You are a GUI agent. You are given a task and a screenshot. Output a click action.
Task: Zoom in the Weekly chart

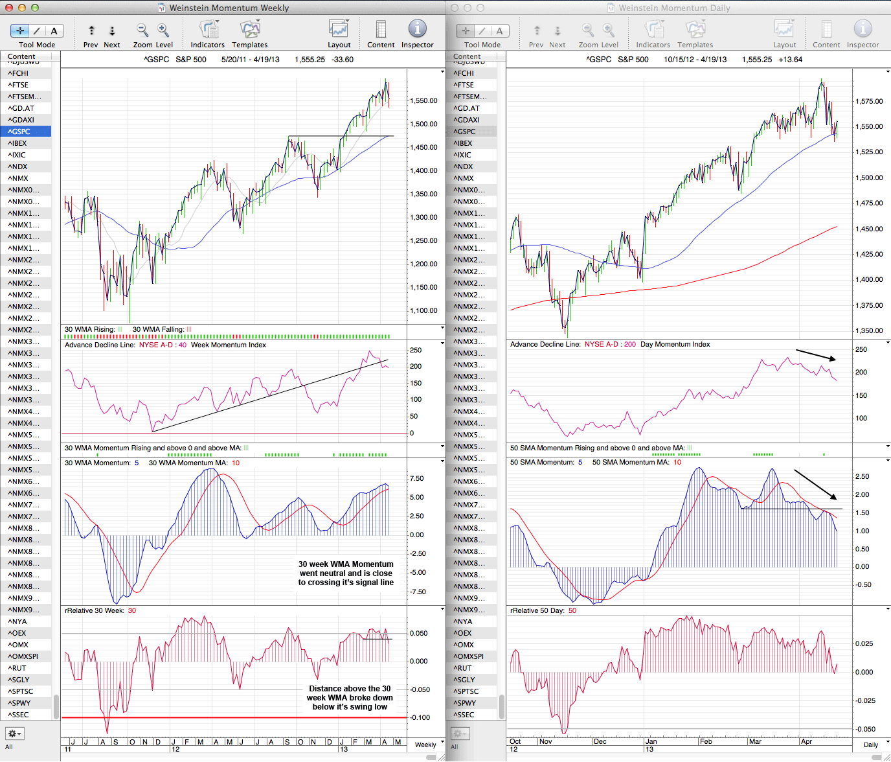[x=163, y=30]
